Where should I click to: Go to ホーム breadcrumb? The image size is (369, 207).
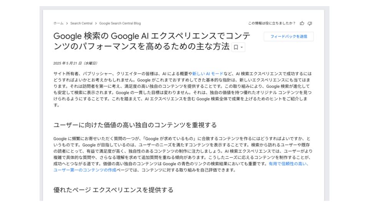click(58, 23)
